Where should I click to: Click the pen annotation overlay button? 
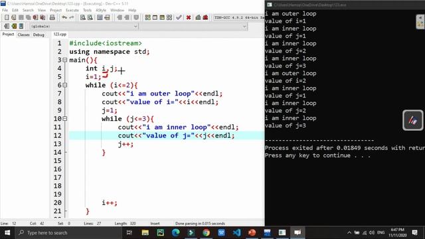click(412, 120)
